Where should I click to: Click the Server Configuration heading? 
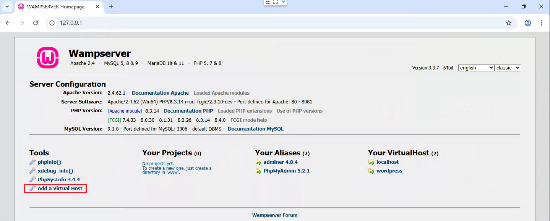[68, 84]
